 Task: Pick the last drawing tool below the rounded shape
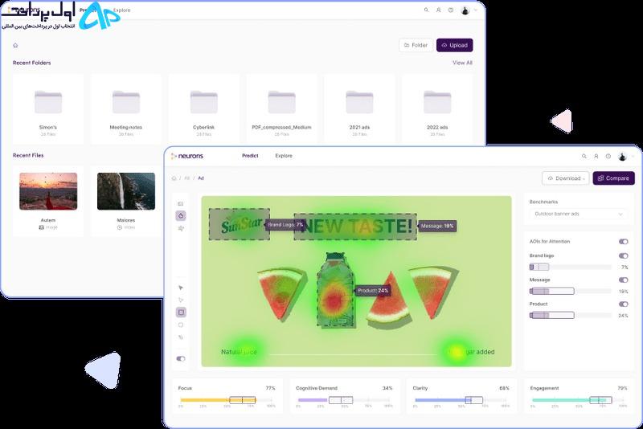tap(181, 337)
